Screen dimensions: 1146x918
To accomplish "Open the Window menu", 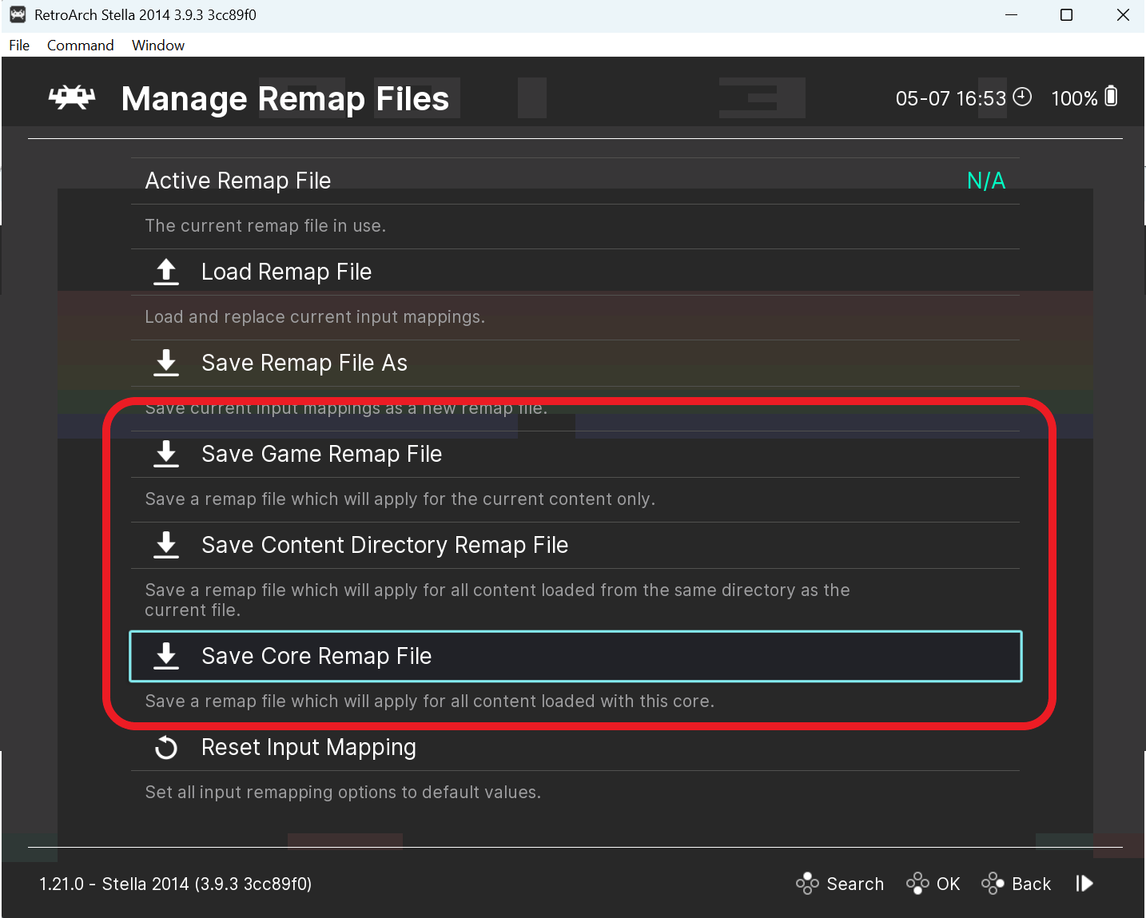I will tap(158, 46).
